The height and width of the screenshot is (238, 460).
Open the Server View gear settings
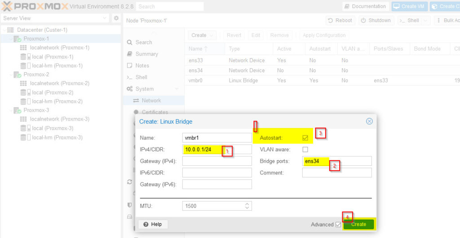pos(116,18)
